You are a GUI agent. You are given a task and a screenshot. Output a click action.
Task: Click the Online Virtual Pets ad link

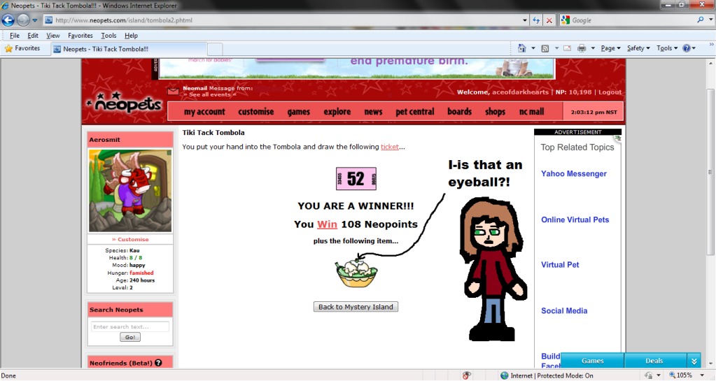point(575,220)
